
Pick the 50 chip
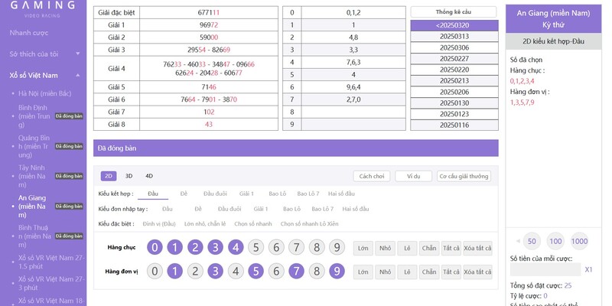click(x=532, y=241)
